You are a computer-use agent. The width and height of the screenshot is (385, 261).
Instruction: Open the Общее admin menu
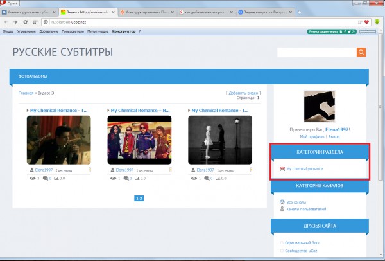[x=8, y=32]
